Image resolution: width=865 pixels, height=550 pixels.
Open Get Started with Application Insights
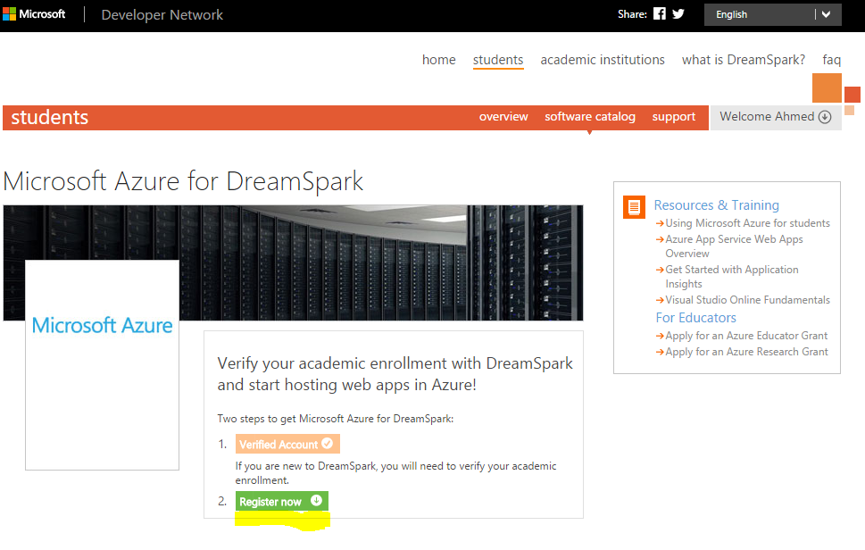[x=731, y=277]
